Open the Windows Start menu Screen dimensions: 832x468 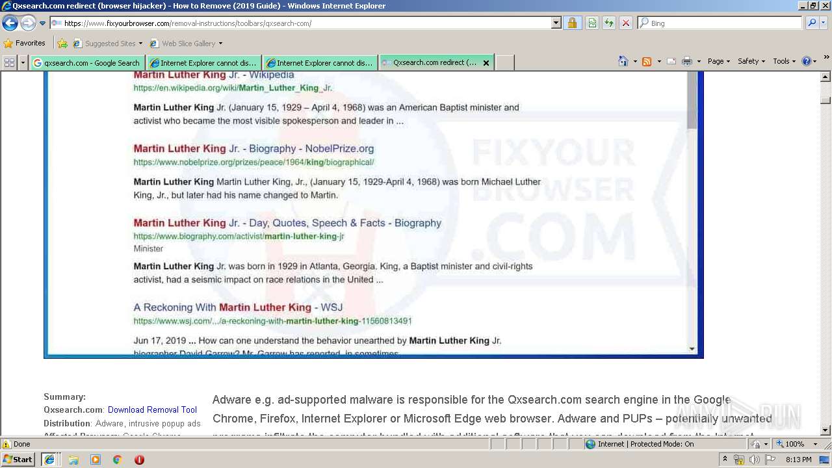tap(18, 460)
